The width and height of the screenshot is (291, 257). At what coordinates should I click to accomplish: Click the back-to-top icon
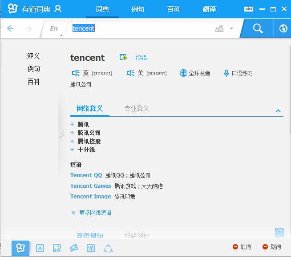pos(279,233)
